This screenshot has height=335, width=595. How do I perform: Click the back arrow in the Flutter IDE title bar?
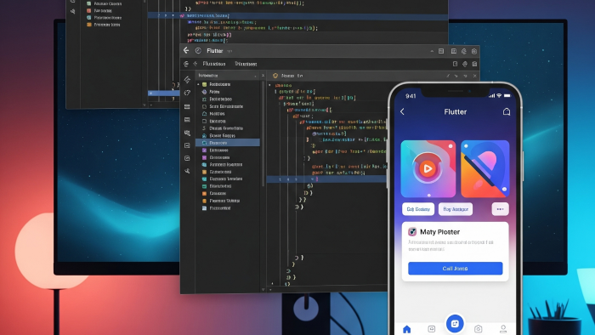(186, 50)
